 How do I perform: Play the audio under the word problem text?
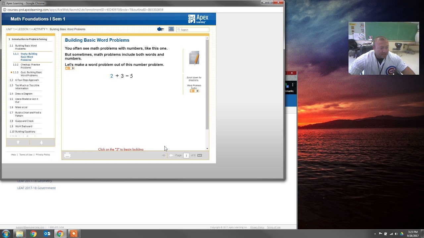click(x=70, y=68)
